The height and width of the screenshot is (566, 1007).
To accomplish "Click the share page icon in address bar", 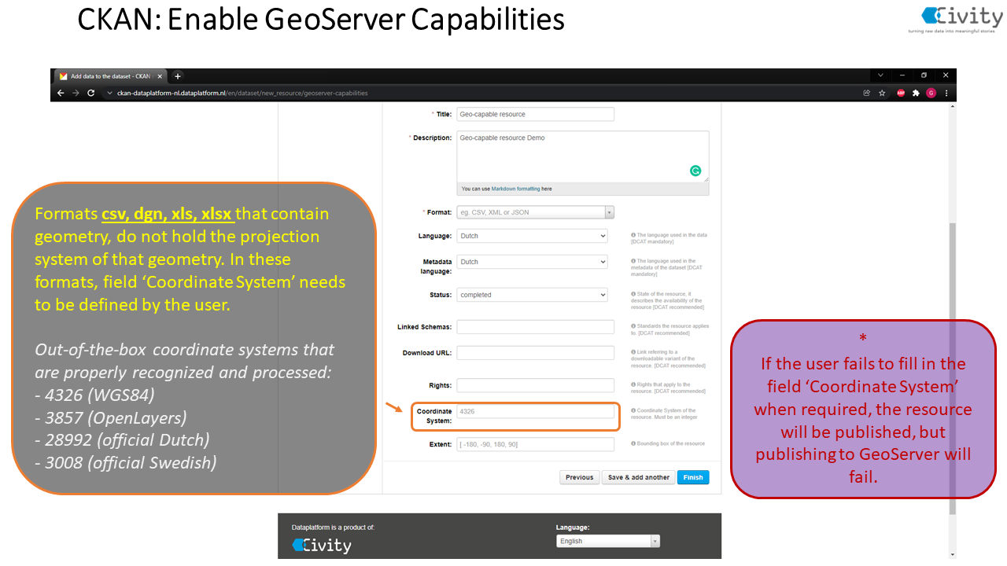I will pyautogui.click(x=867, y=93).
